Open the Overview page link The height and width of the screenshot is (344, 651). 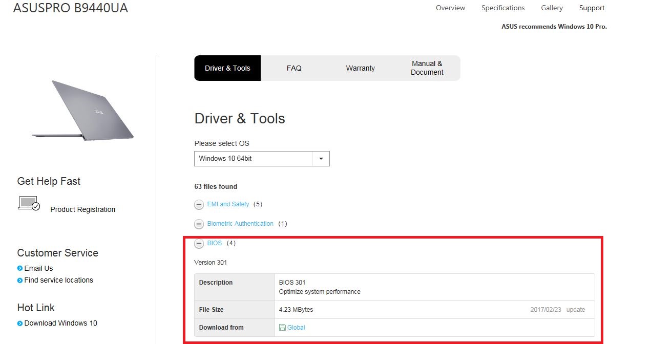click(x=450, y=8)
